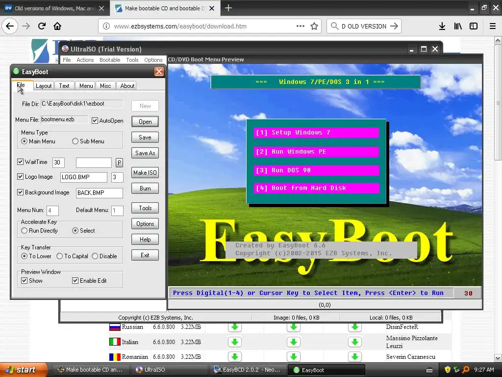The height and width of the screenshot is (377, 502).
Task: Toggle the Logo Image checkbox
Action: click(x=20, y=177)
